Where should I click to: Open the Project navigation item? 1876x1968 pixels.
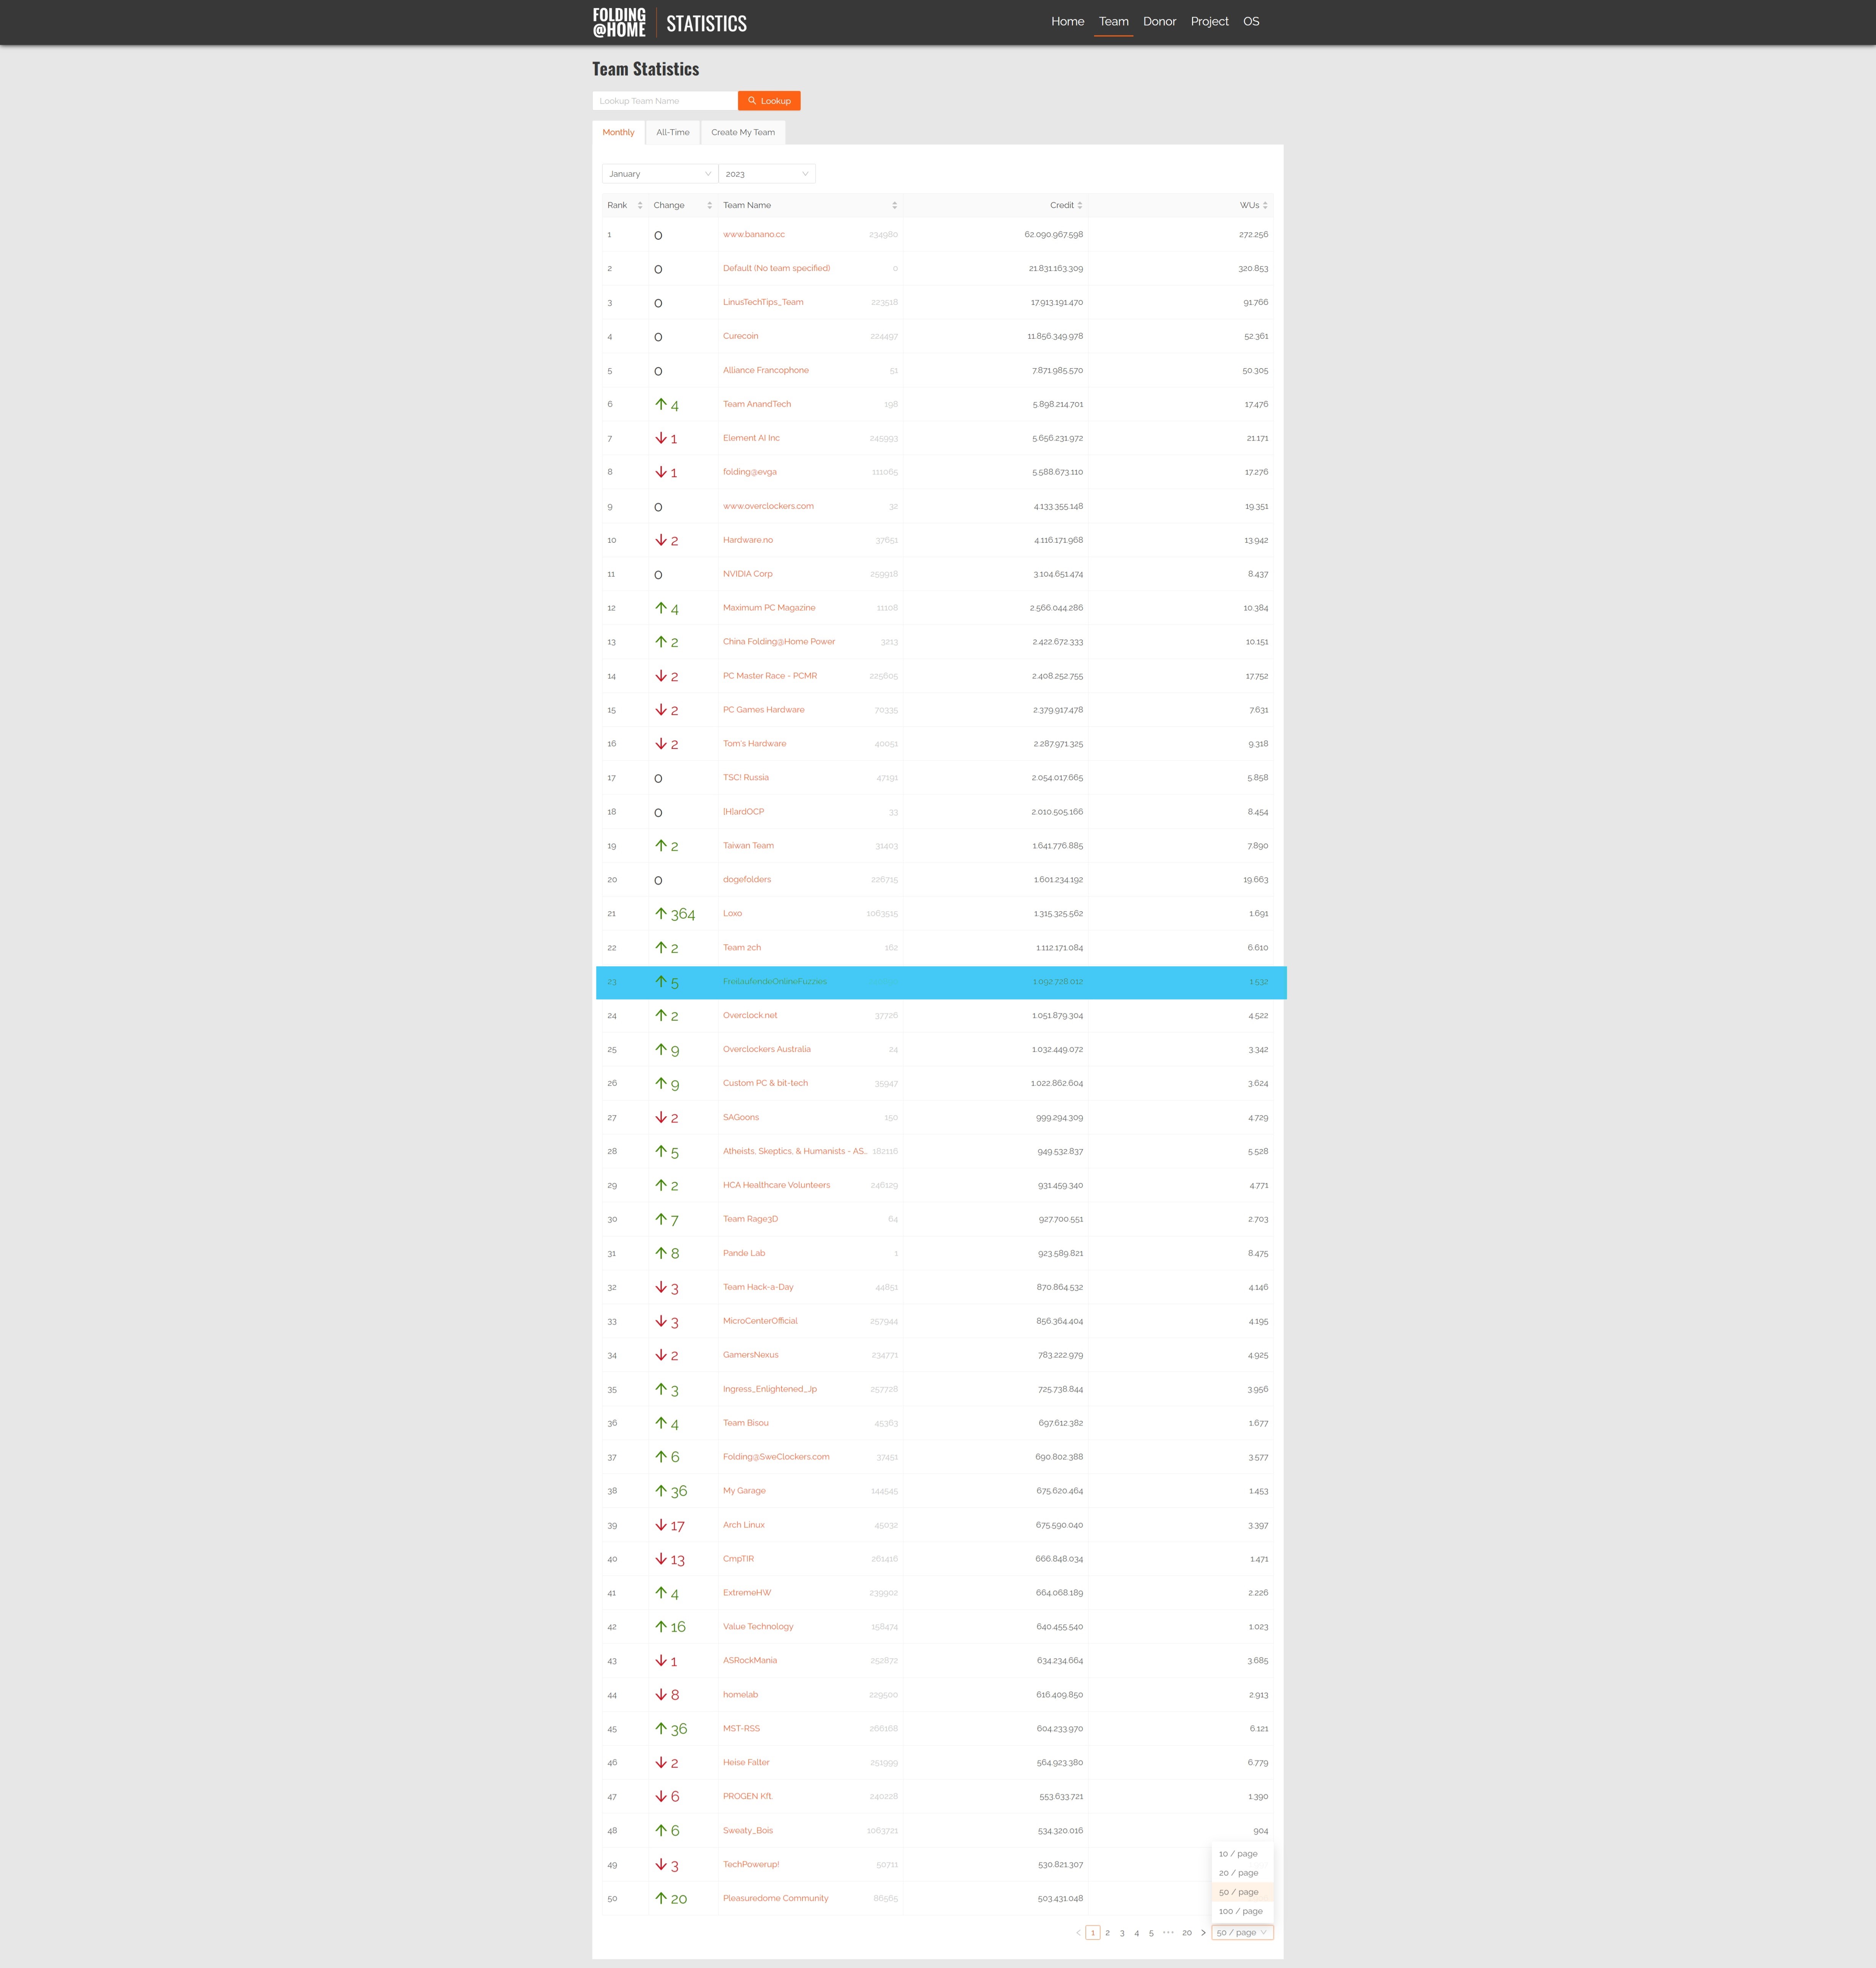click(1209, 21)
